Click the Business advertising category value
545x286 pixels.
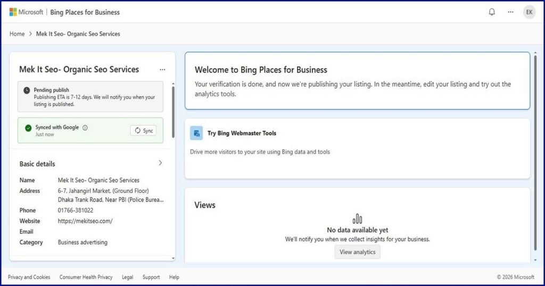(x=82, y=242)
